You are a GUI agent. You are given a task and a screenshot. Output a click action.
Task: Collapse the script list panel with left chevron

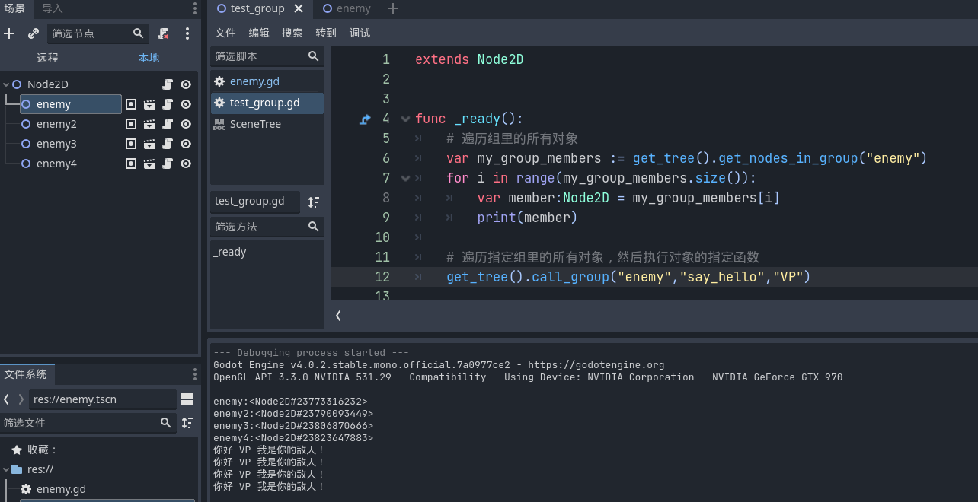point(338,315)
